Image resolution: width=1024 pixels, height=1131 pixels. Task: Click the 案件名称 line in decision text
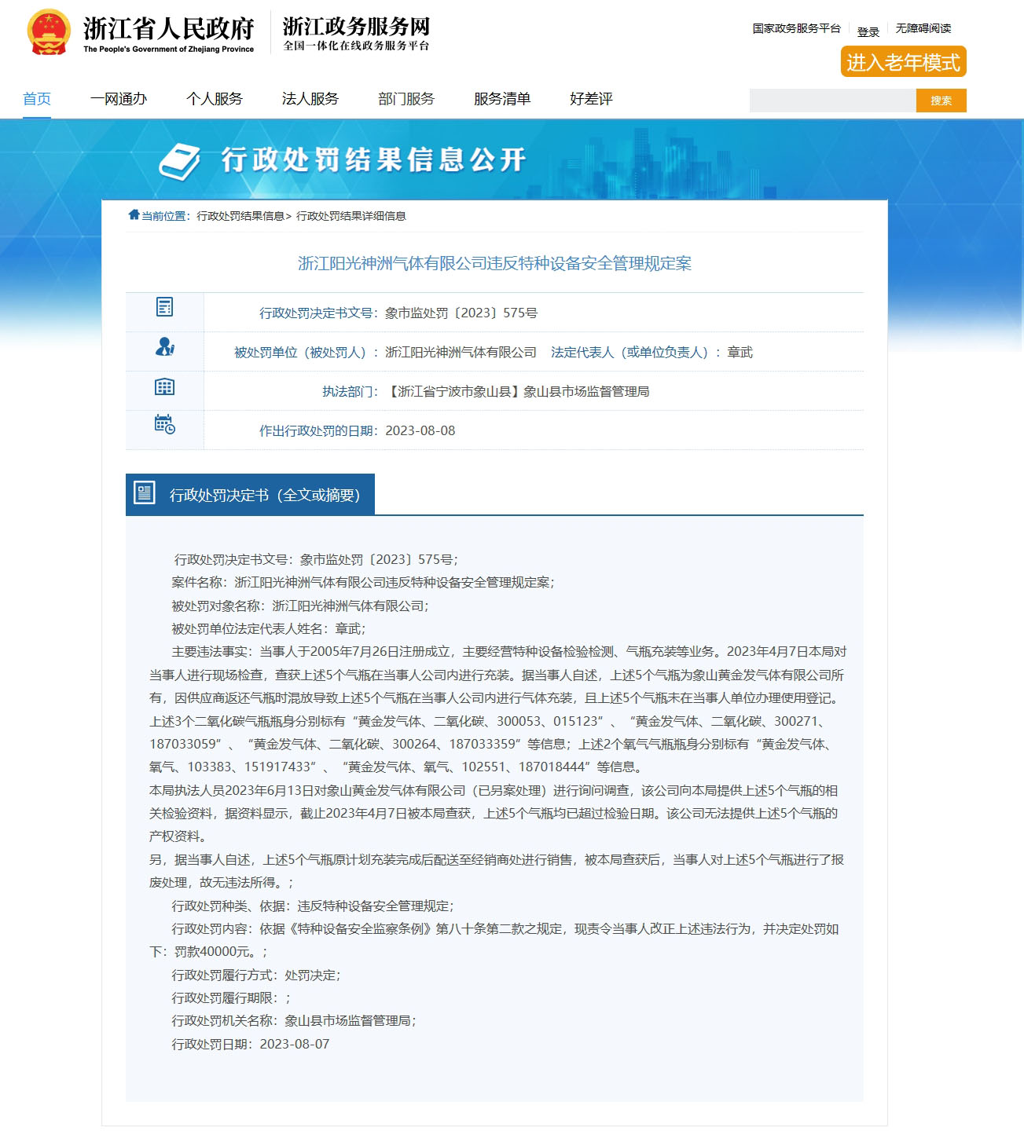pyautogui.click(x=363, y=583)
